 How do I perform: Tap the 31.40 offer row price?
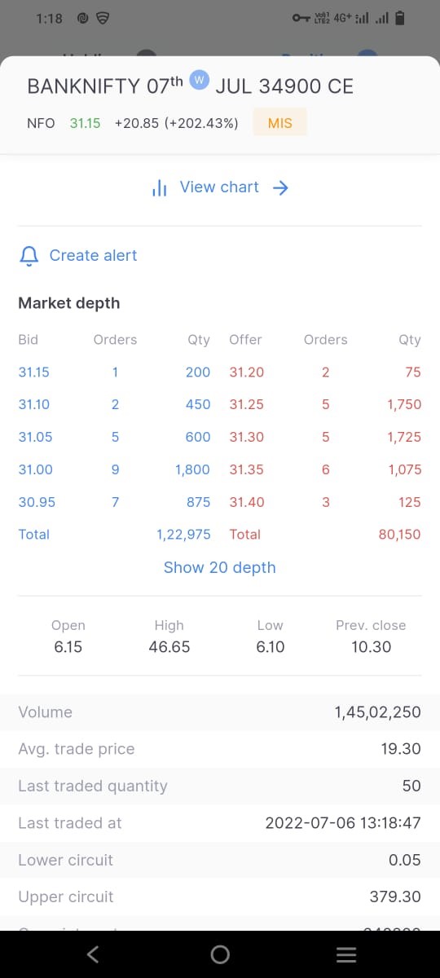click(247, 502)
